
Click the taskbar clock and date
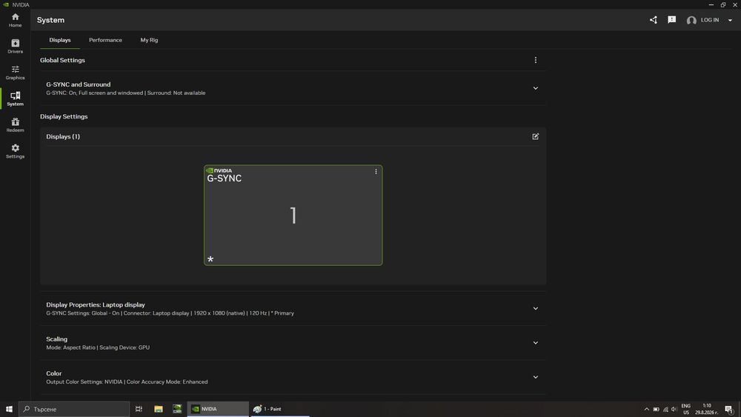(x=706, y=410)
